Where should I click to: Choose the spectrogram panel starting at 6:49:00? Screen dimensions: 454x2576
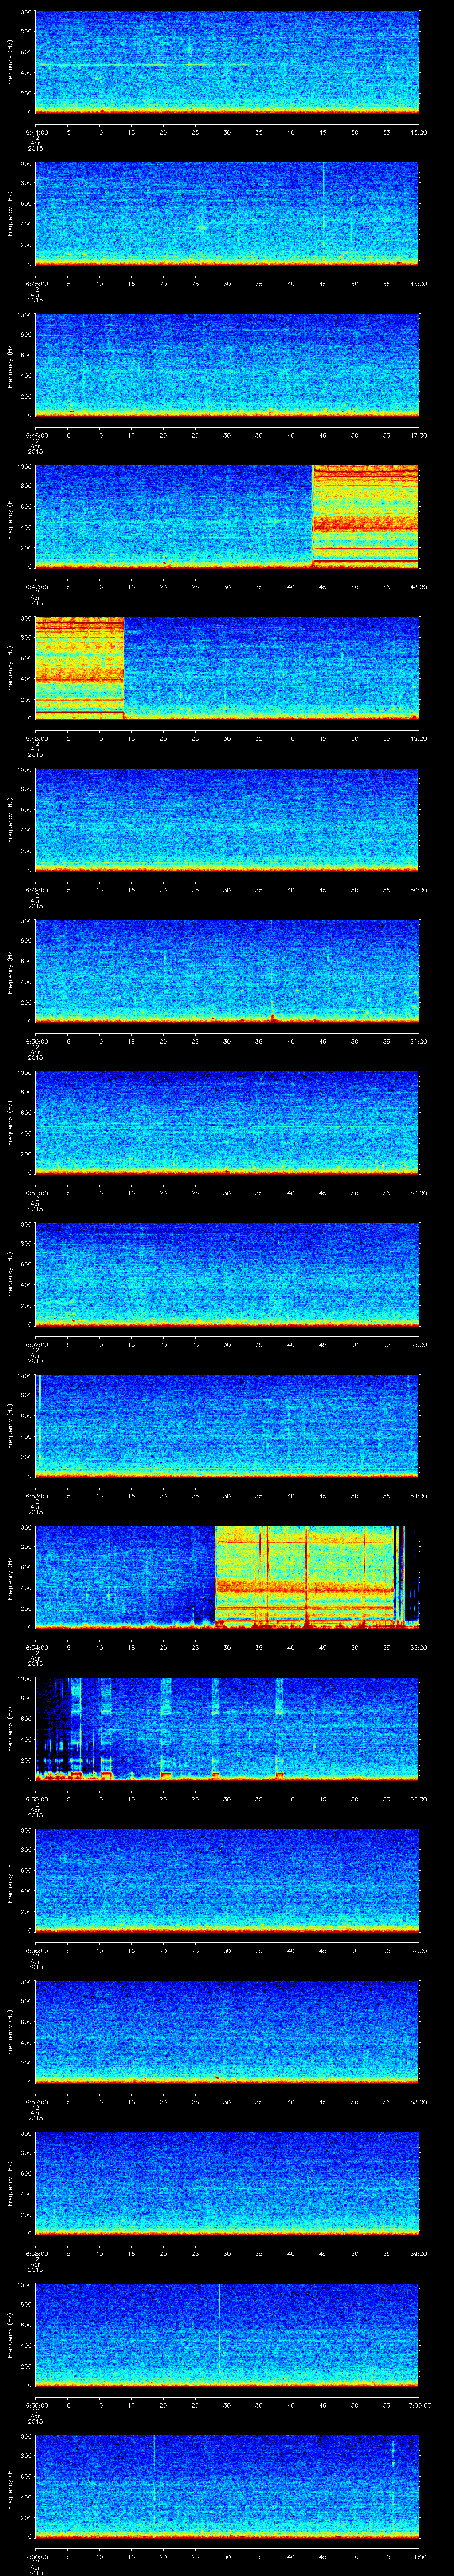click(x=227, y=820)
